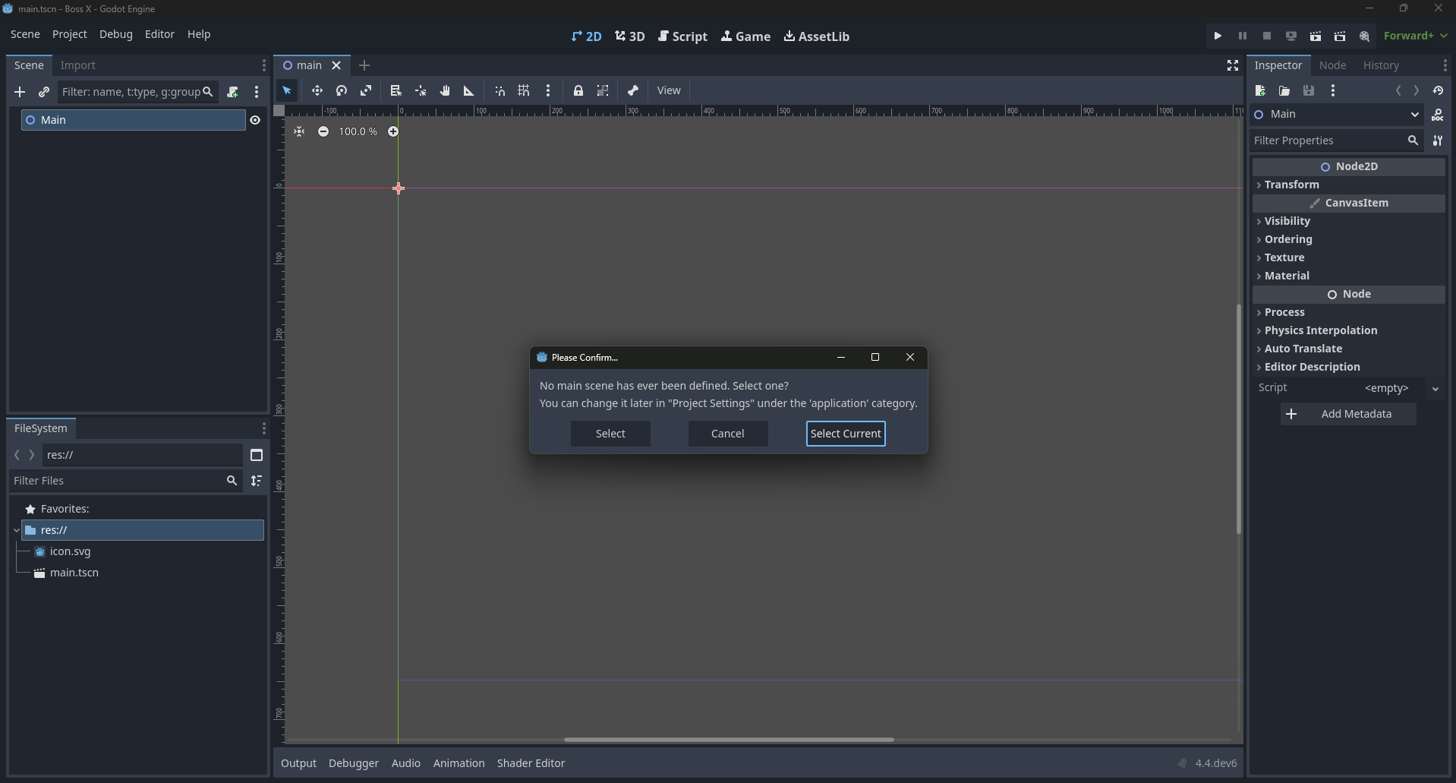Expand the Transform section

pos(1349,185)
